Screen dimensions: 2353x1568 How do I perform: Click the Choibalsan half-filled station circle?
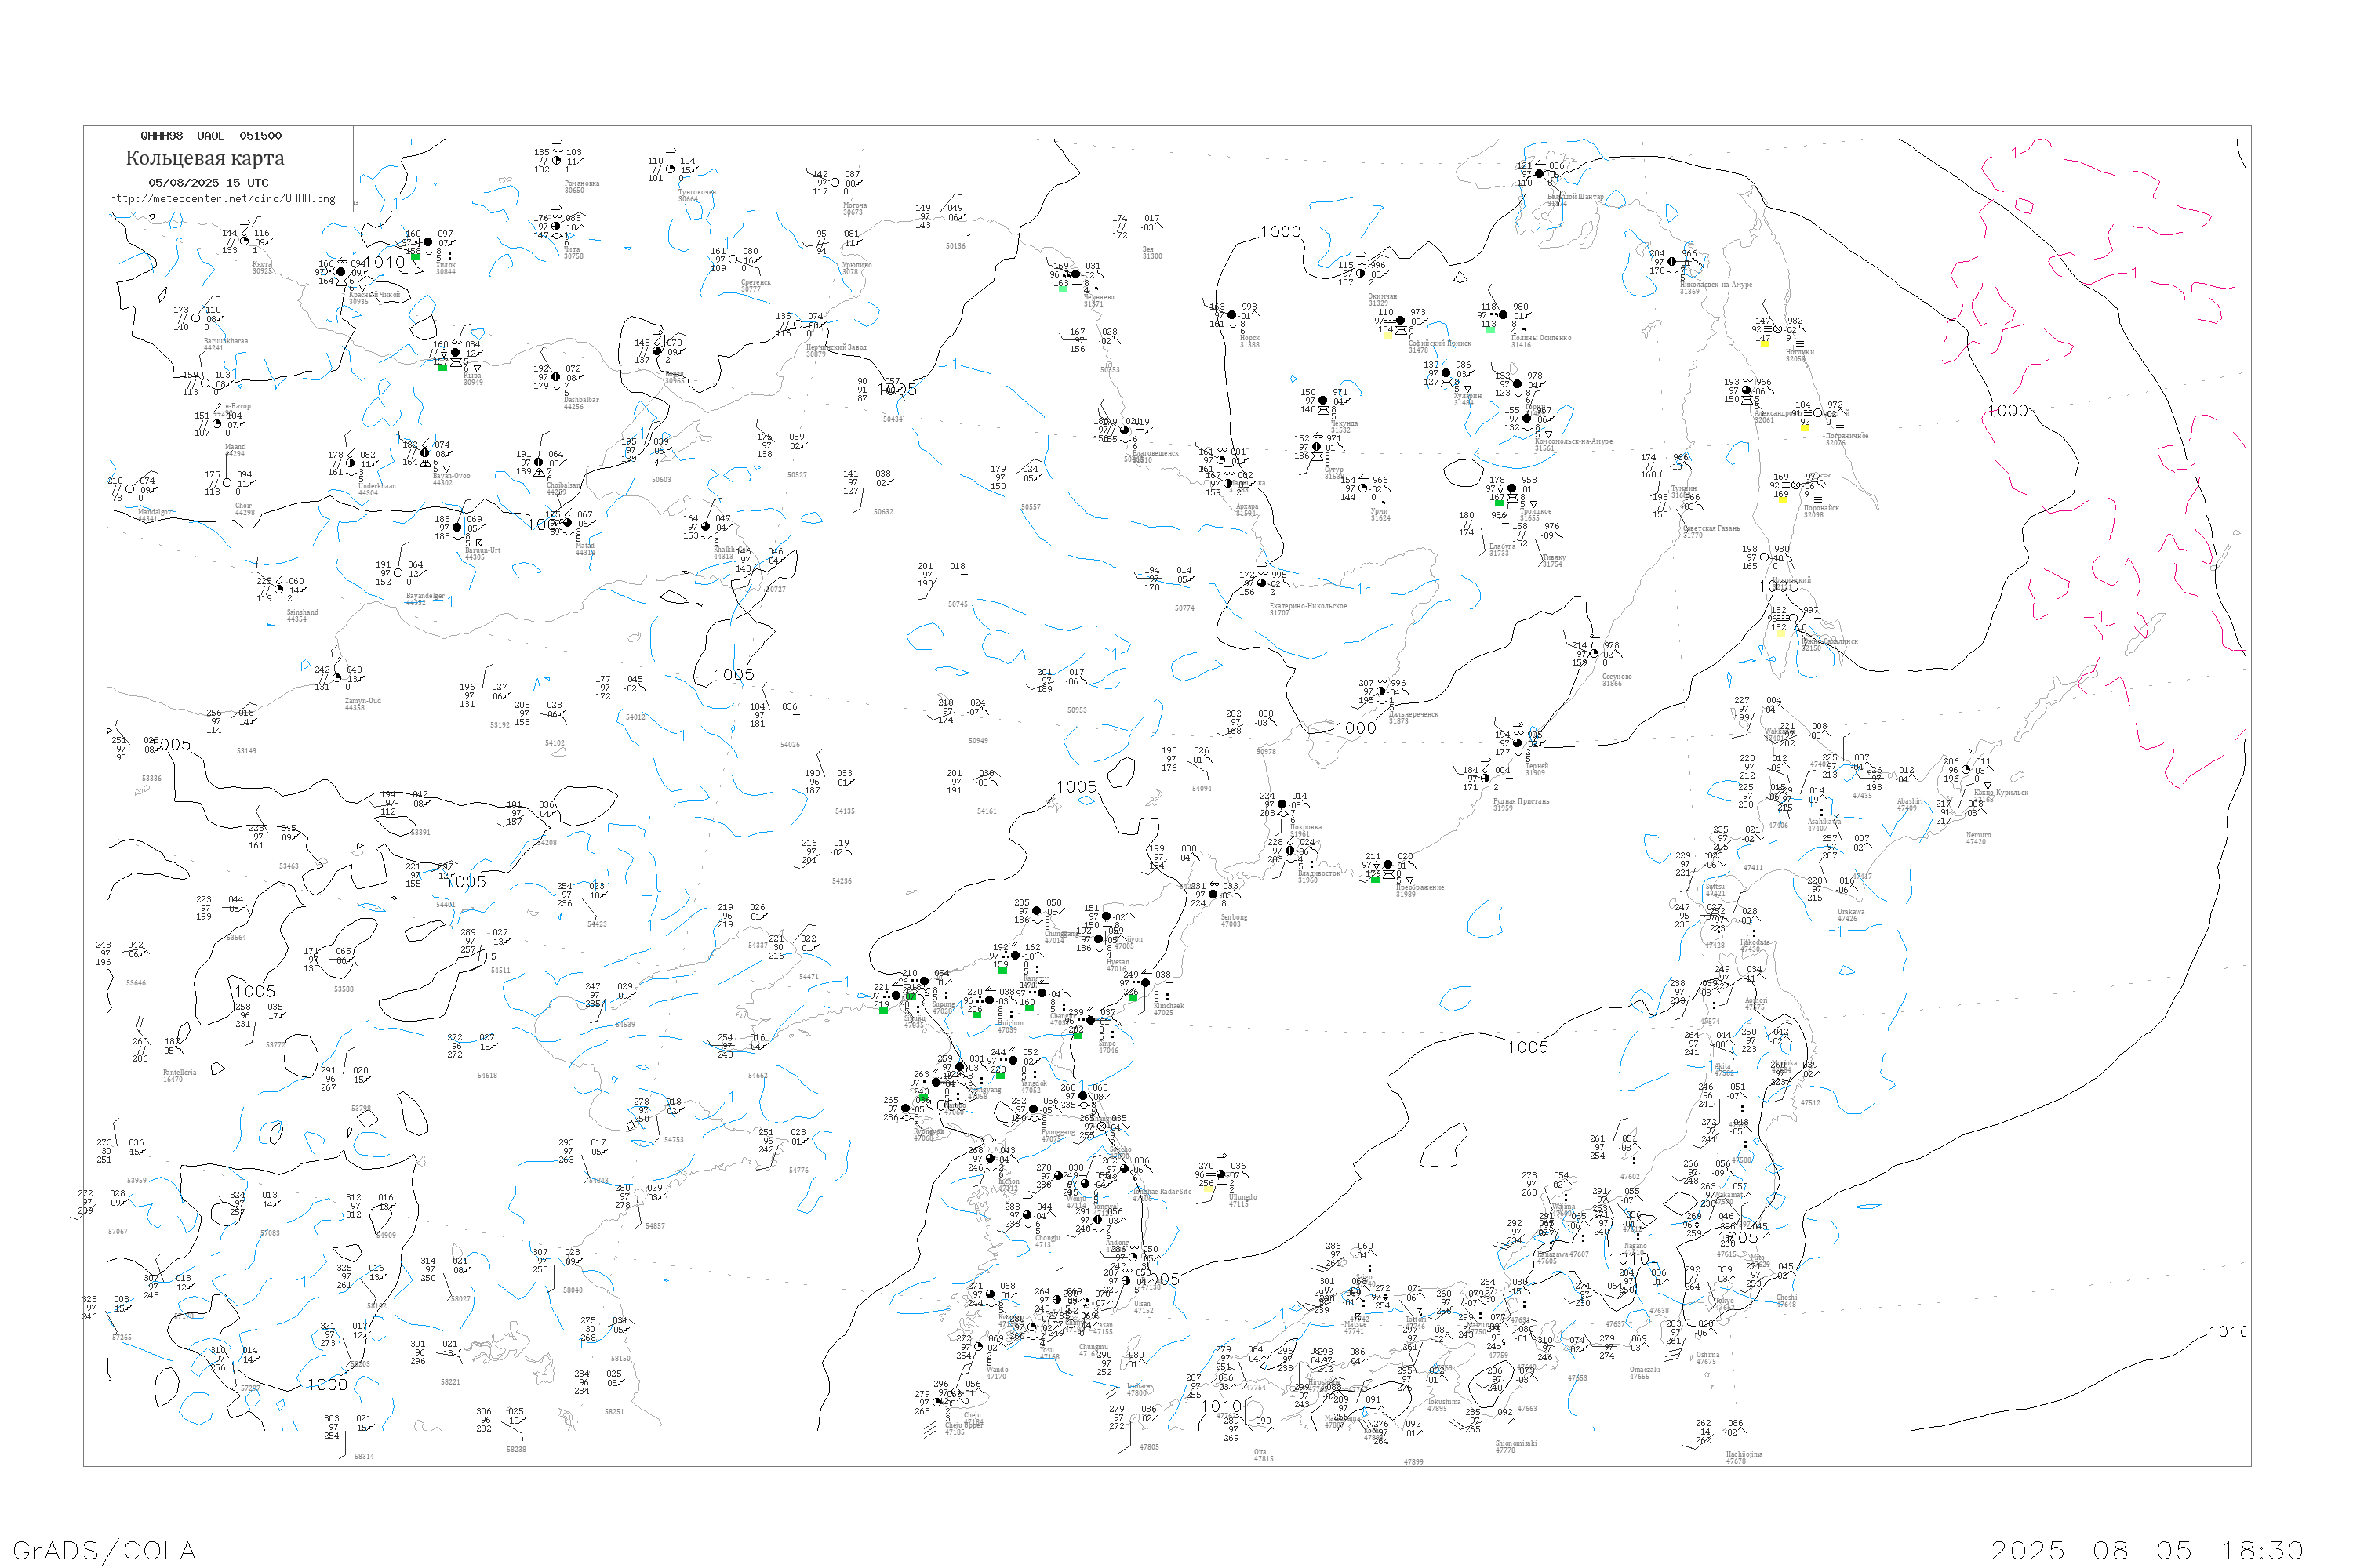[x=538, y=462]
